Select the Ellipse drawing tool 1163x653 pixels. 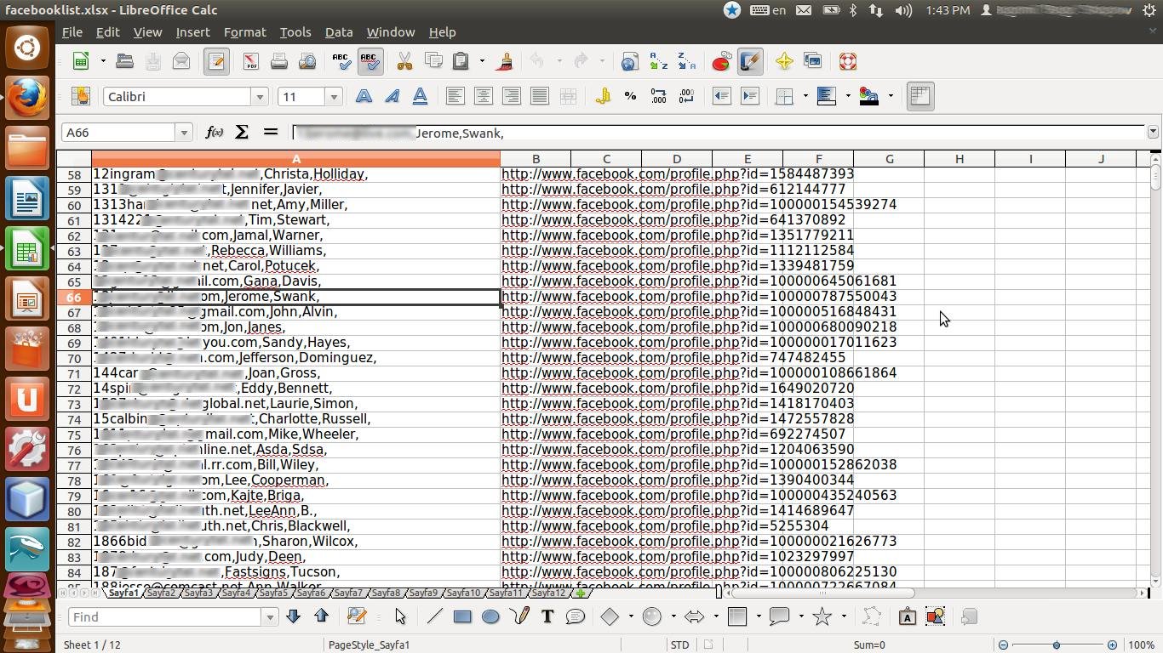(490, 617)
